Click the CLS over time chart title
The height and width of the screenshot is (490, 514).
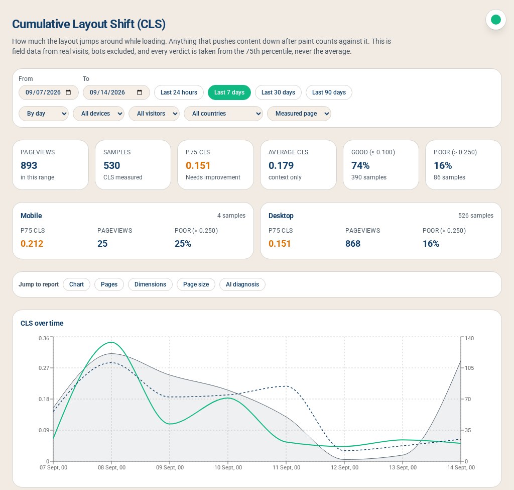pos(42,323)
